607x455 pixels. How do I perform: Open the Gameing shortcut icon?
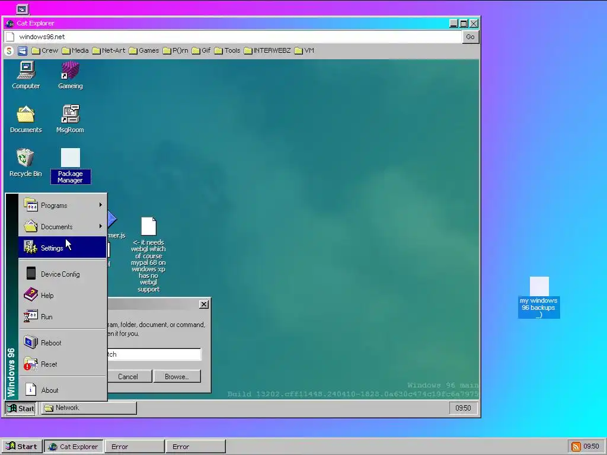(x=70, y=75)
